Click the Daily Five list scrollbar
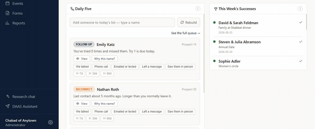 pos(204,53)
